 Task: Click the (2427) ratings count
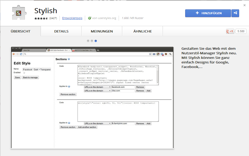[x=53, y=18]
